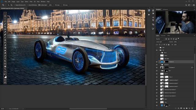This screenshot has height=110, width=196.
Task: Open the Opacity slider dropdown arrow
Action: tap(178, 42)
